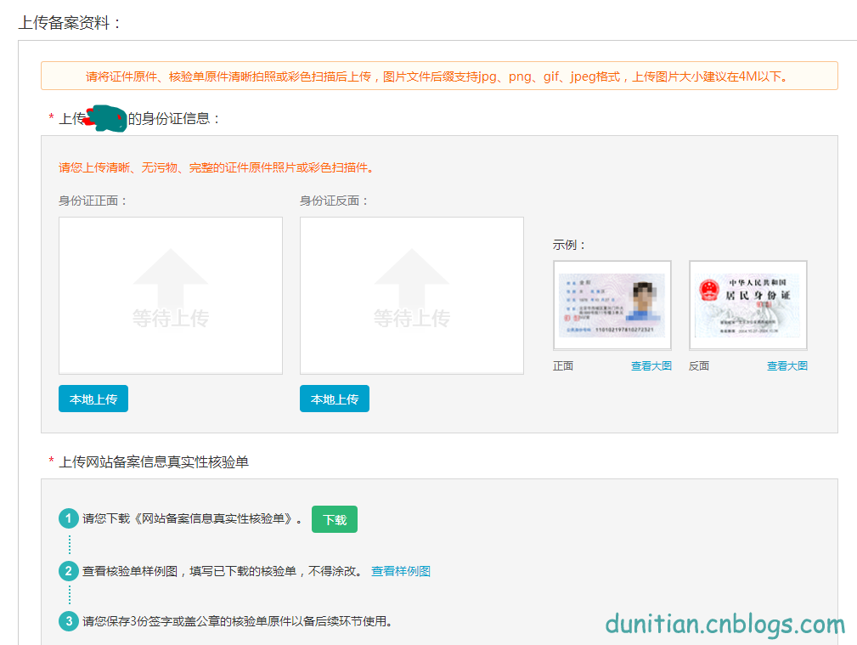Screen dimensions: 857x645
Task: Click the 上传备案资料 heading
Action: 70,22
